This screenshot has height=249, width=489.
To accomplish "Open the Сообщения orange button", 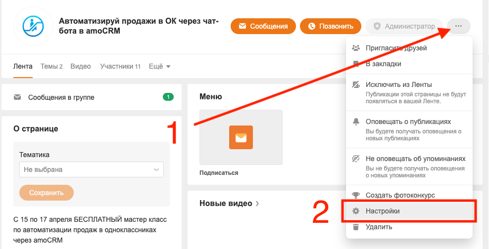I will 263,26.
